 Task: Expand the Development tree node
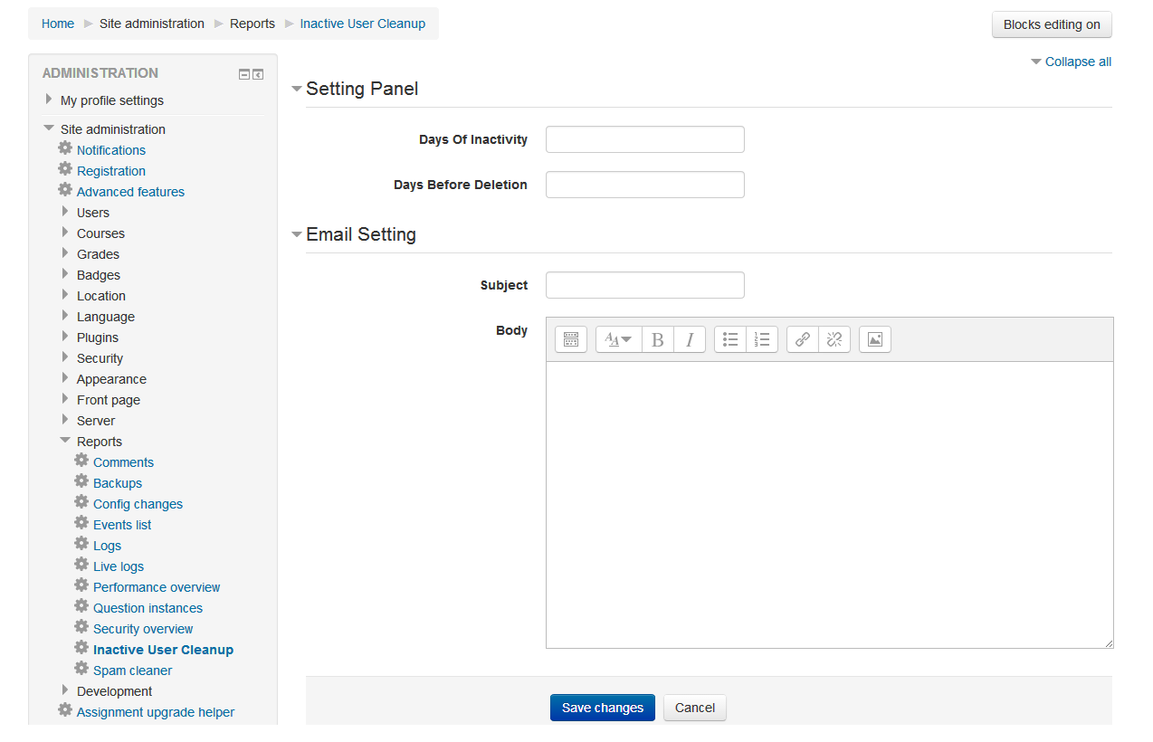[65, 690]
